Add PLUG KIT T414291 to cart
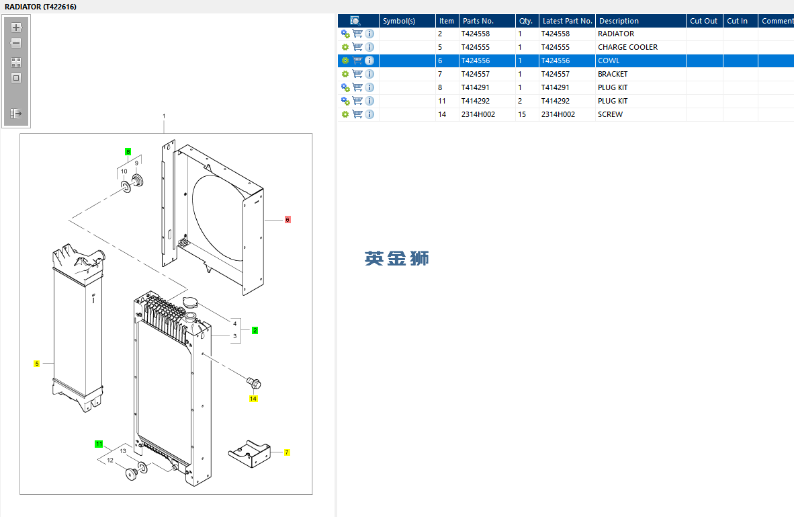 (357, 87)
